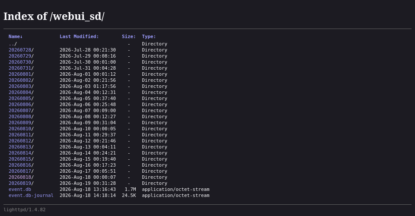Open the 20260730 directory
The height and width of the screenshot is (216, 415).
(x=20, y=62)
